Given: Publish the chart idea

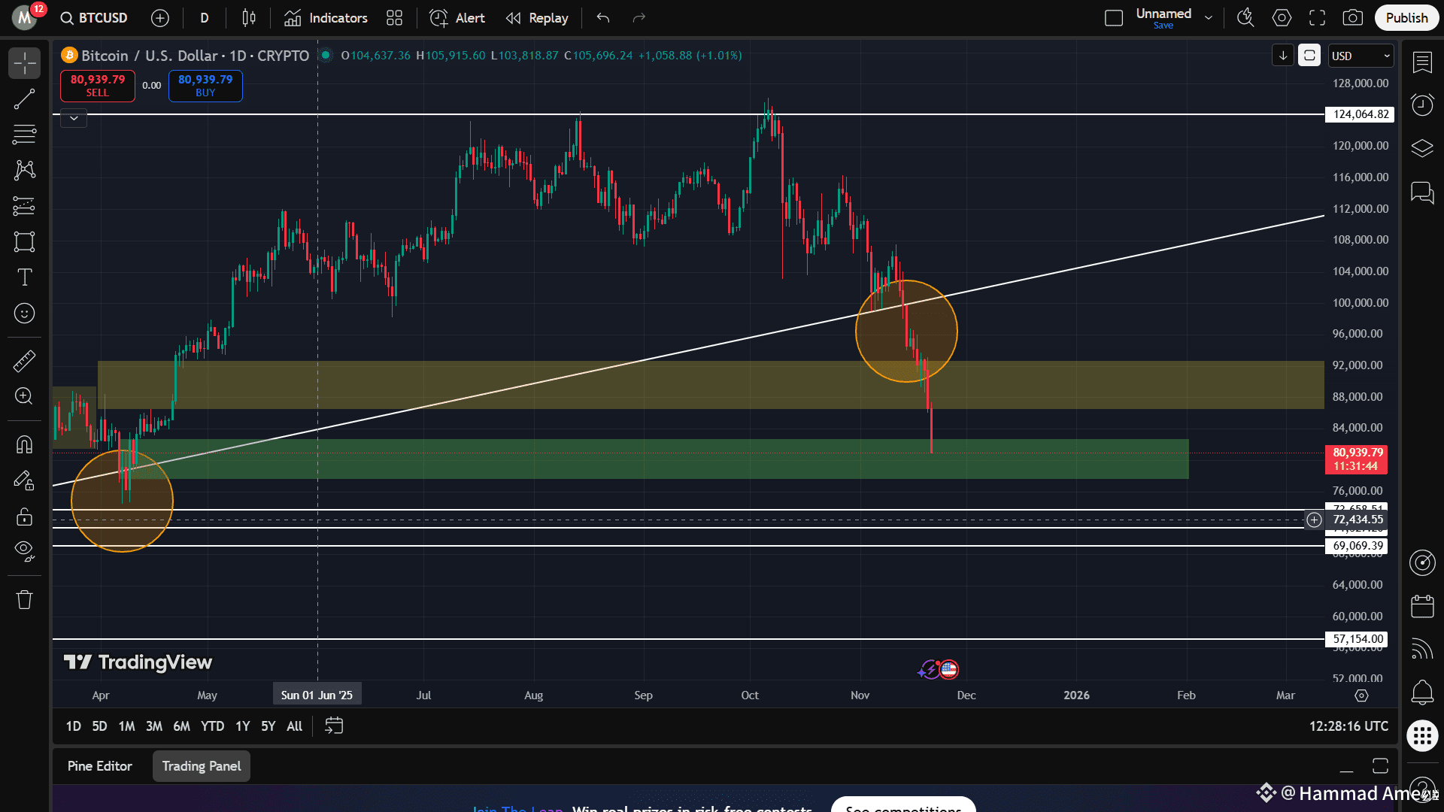Looking at the screenshot, I should 1406,18.
